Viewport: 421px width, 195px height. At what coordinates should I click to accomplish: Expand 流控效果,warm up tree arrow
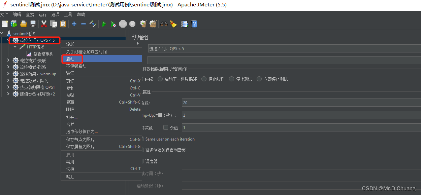point(9,74)
